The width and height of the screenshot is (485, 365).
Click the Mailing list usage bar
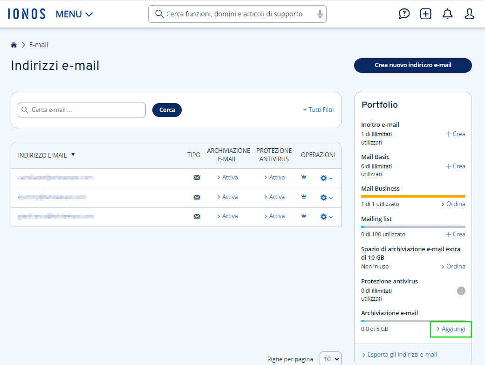(413, 227)
